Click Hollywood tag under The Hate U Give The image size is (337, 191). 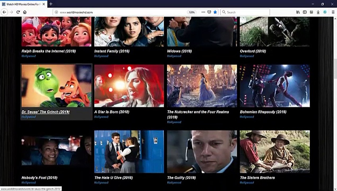click(101, 183)
